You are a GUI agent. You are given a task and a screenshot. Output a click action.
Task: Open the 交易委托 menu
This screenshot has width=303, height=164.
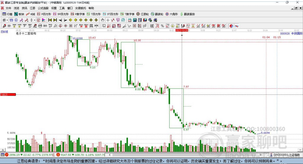[80, 8]
